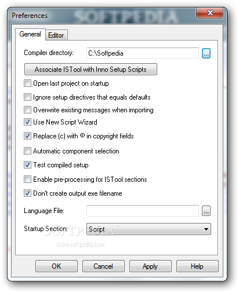The image size is (239, 293).
Task: Click the Language File text field
Action: tap(143, 211)
